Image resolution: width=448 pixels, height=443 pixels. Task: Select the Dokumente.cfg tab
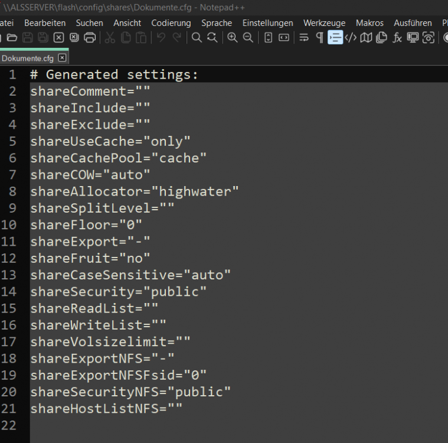27,58
